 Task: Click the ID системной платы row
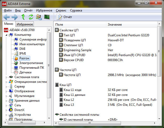(106, 120)
